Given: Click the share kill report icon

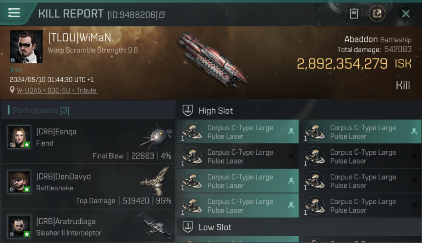Looking at the screenshot, I should click(x=377, y=14).
